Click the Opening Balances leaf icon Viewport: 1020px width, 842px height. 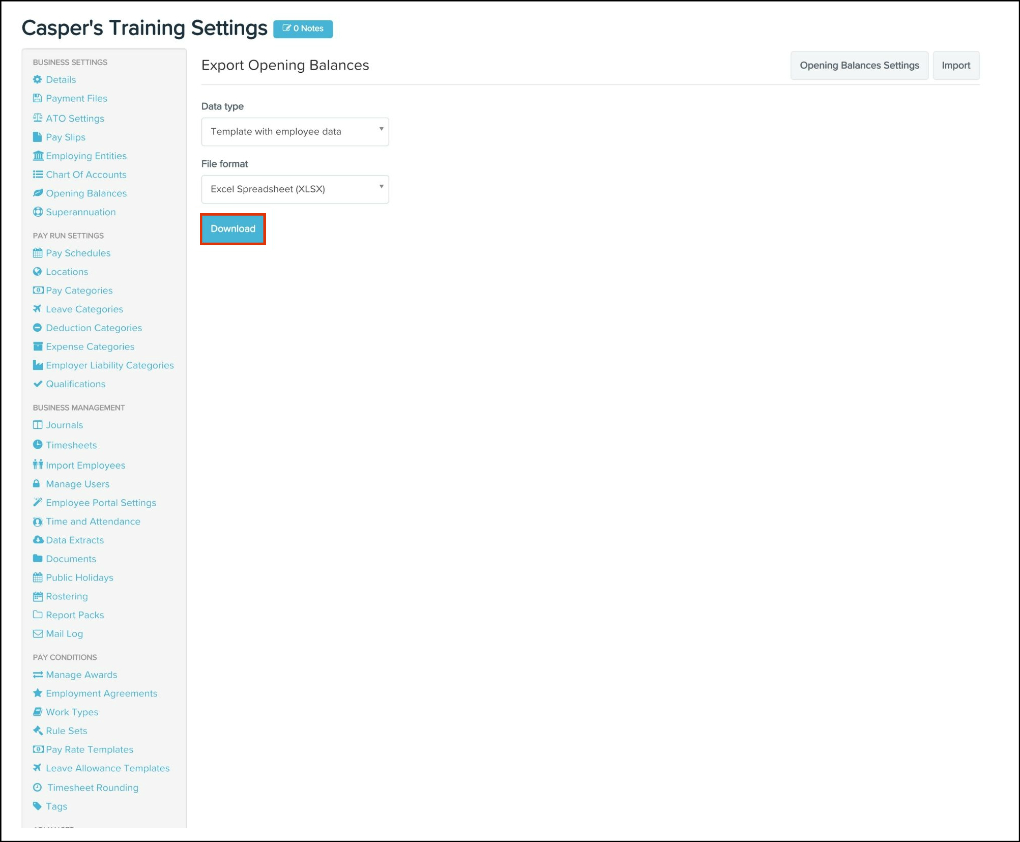[x=38, y=193]
